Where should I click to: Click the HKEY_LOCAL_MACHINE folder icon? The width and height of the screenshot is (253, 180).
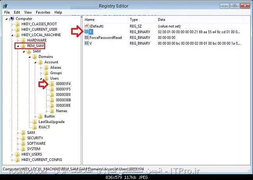click(17, 35)
